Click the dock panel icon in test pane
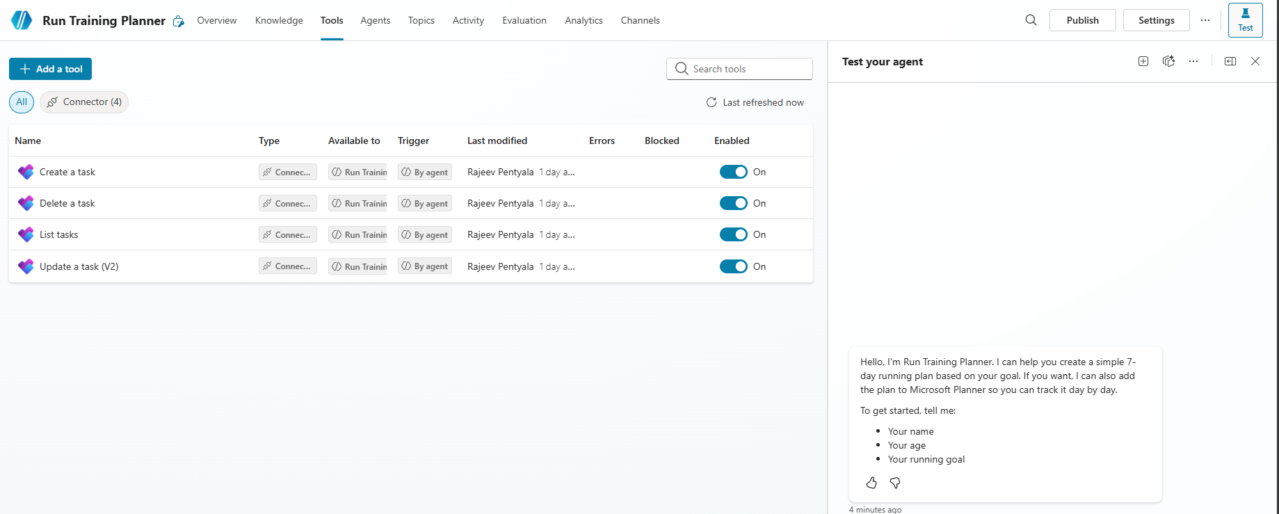Viewport: 1279px width, 514px height. tap(1230, 61)
